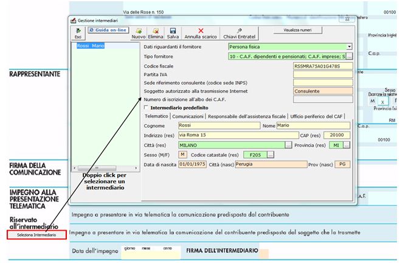
Task: Click the Esci exit icon
Action: [78, 33]
